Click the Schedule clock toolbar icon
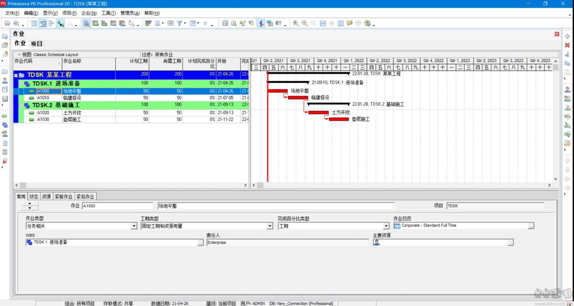Viewport: 574px width, 306px height. click(x=234, y=23)
